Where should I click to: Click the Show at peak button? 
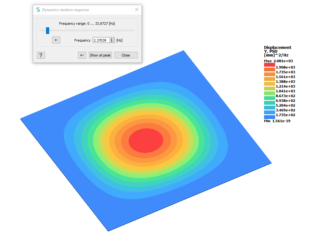(x=100, y=55)
